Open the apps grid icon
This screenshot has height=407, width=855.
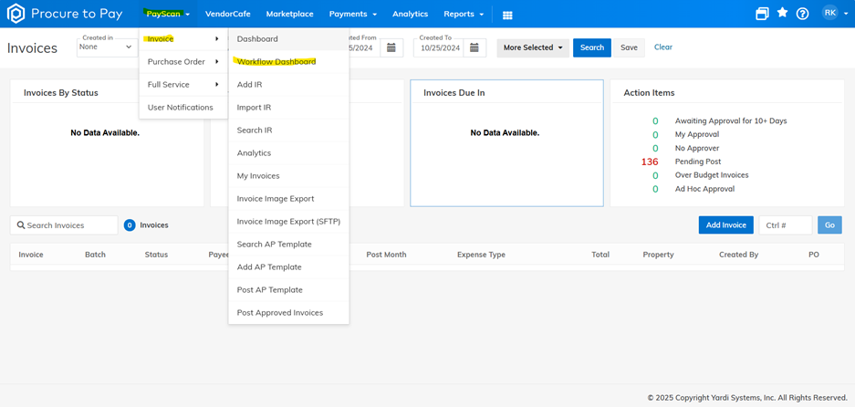pos(507,16)
